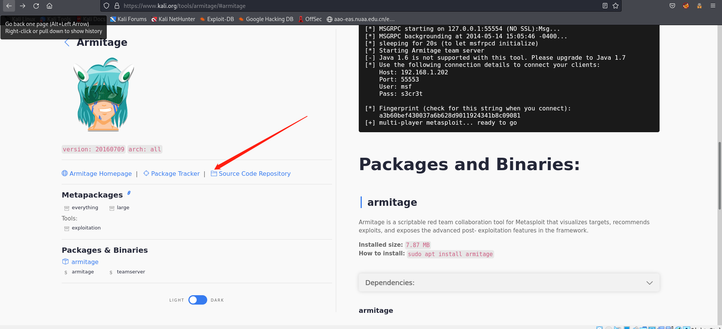Open Pocket save icon in toolbar
The width and height of the screenshot is (722, 329).
[x=672, y=6]
